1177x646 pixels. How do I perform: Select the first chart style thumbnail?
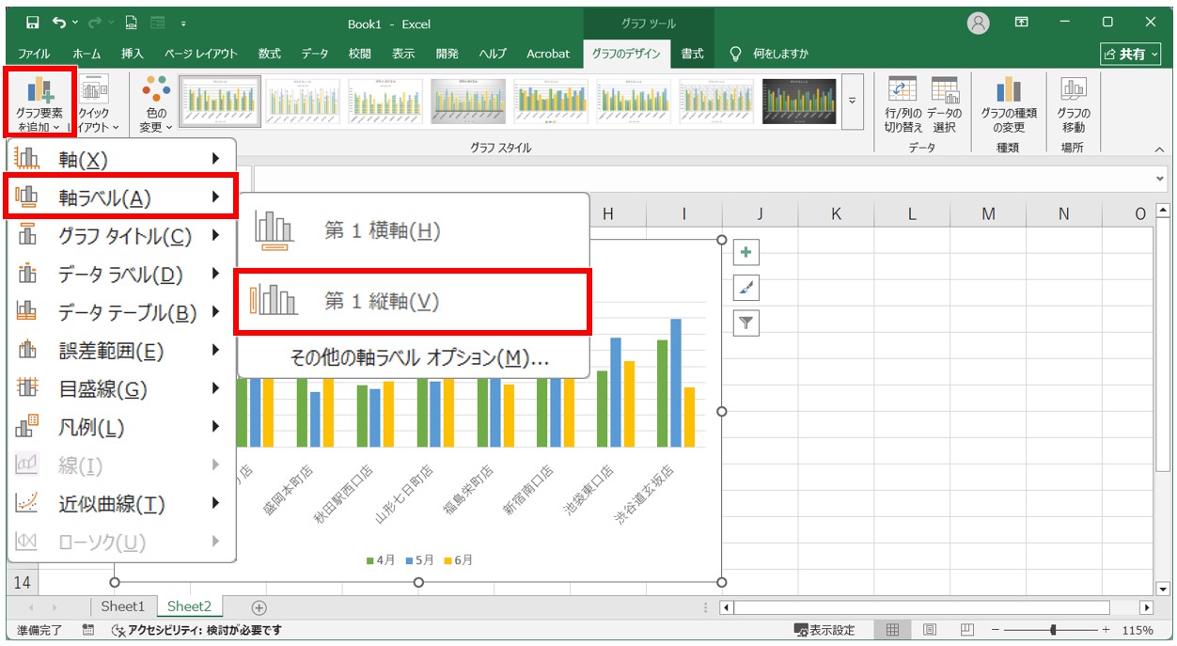click(x=221, y=101)
